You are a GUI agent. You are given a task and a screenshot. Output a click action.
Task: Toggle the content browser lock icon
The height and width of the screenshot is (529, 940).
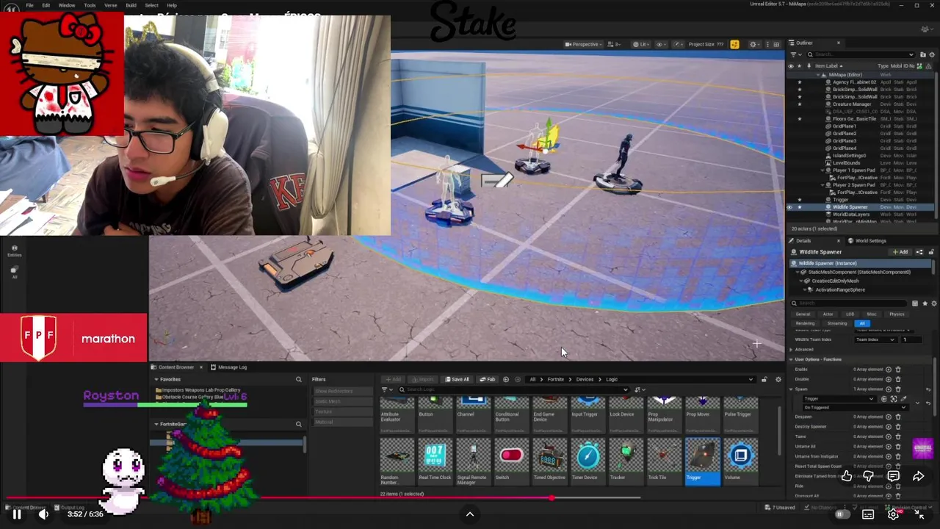point(764,379)
